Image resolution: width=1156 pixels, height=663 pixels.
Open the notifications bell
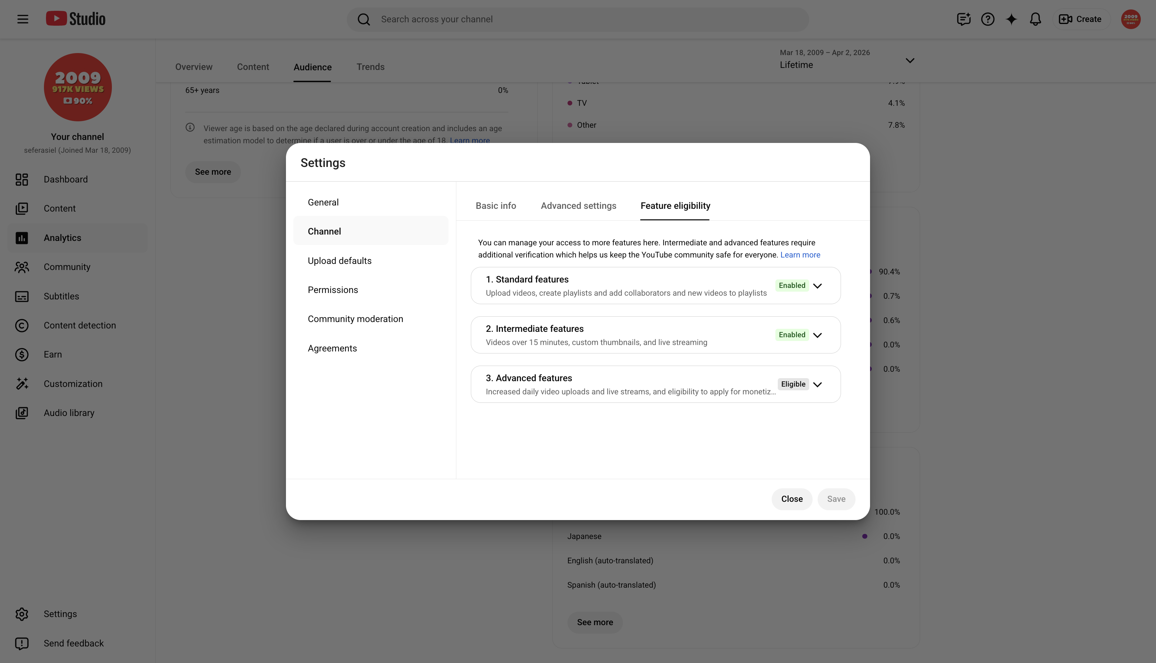(x=1035, y=19)
